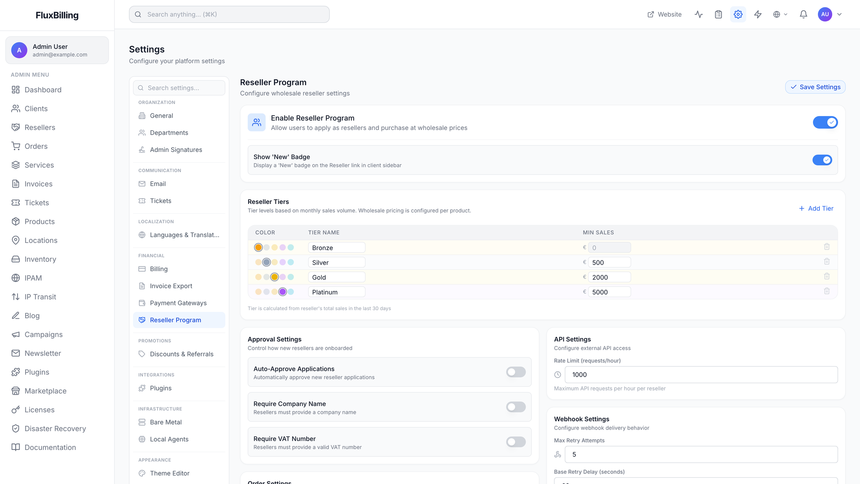The image size is (860, 484).
Task: Click the Locations pin icon in sidebar
Action: point(16,240)
